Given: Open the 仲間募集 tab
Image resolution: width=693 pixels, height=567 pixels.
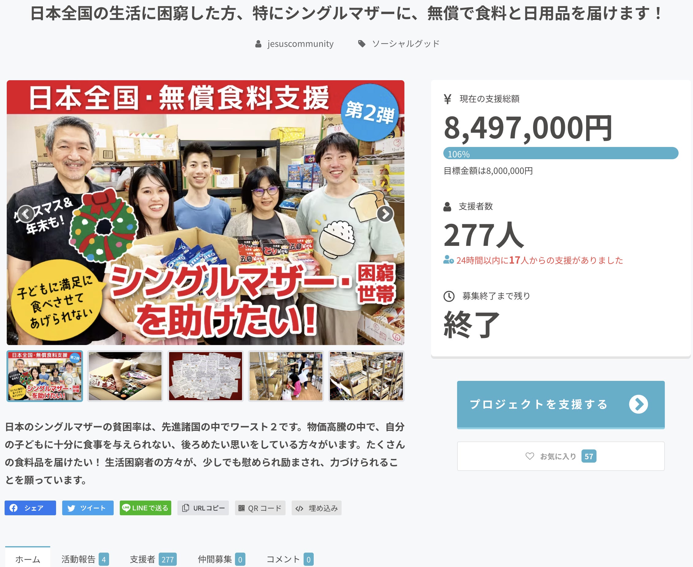Looking at the screenshot, I should pos(221,559).
